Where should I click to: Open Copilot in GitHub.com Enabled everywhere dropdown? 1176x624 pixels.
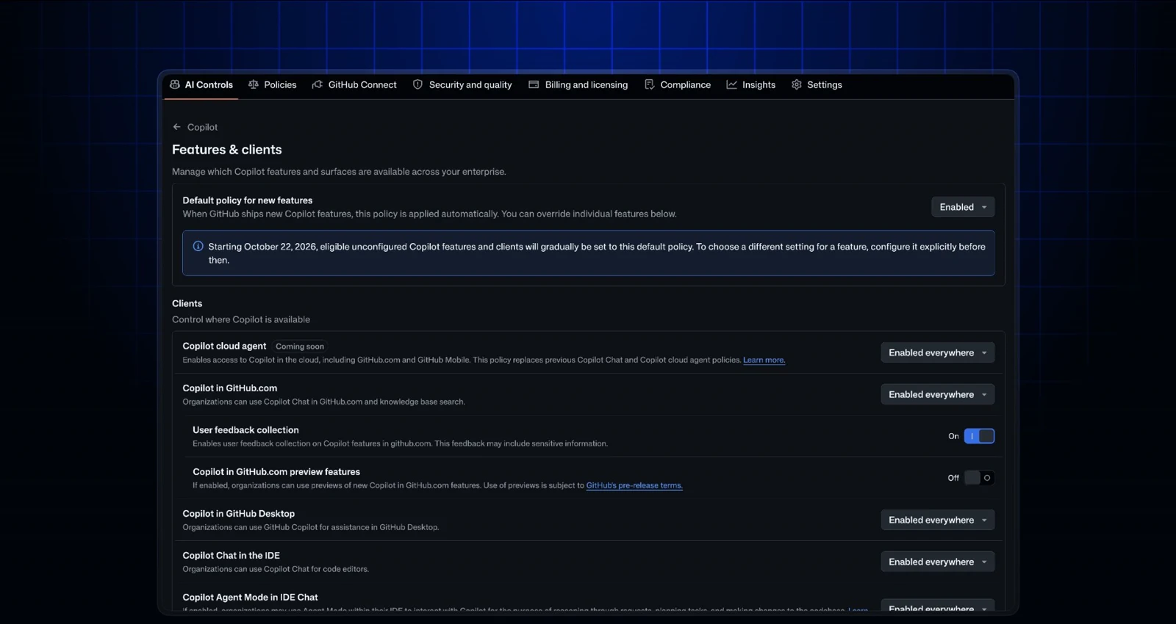[938, 394]
